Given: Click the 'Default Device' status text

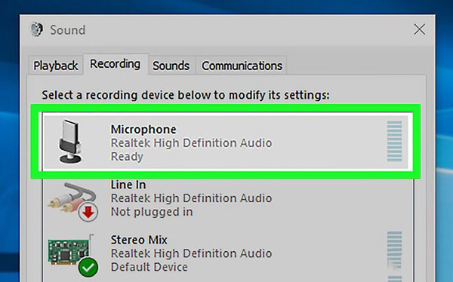Looking at the screenshot, I should pyautogui.click(x=149, y=267).
